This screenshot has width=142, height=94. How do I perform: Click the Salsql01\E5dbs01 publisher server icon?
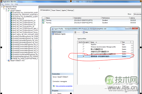(9, 11)
